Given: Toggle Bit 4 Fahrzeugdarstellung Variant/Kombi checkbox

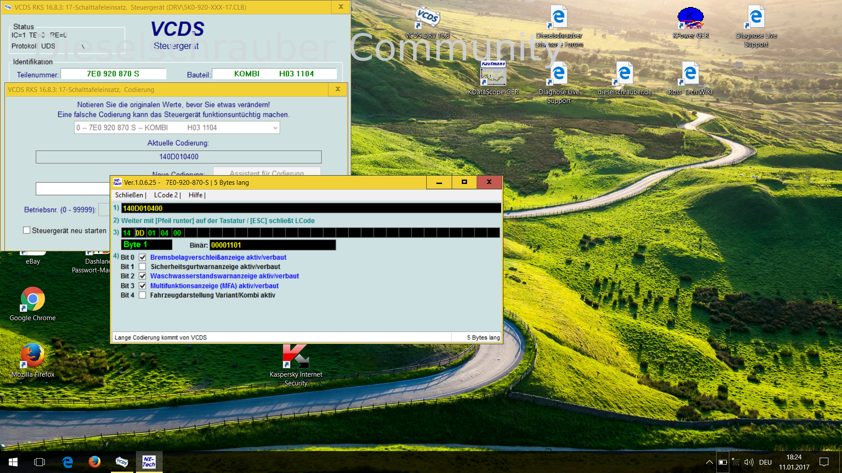Looking at the screenshot, I should pos(142,295).
